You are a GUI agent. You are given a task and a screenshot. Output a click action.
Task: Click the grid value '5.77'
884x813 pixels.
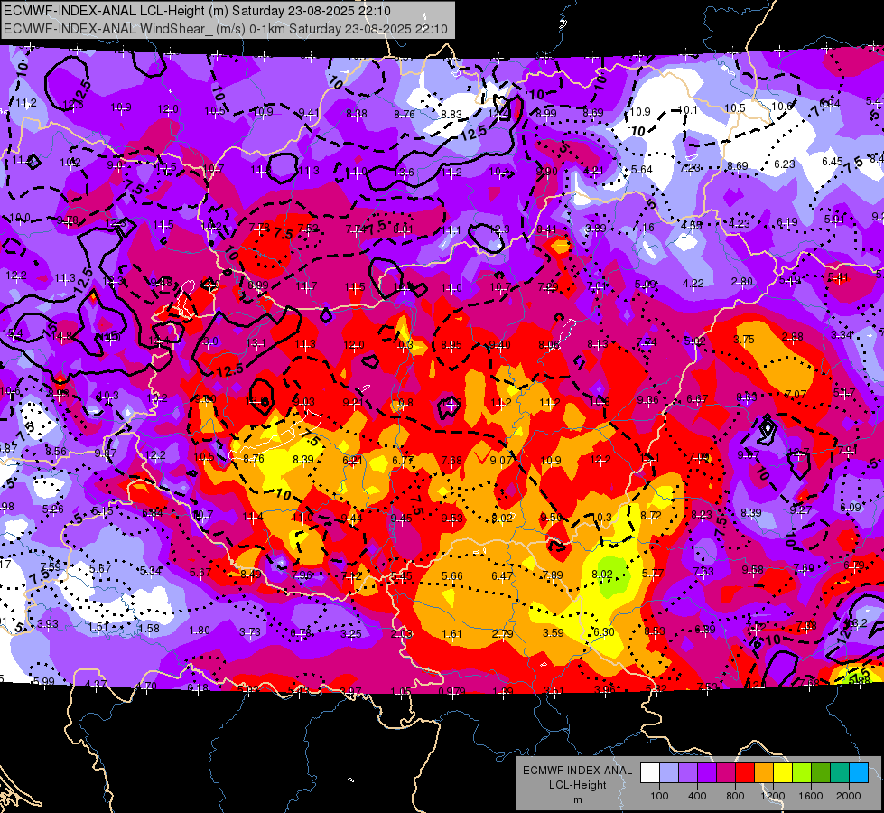[652, 574]
